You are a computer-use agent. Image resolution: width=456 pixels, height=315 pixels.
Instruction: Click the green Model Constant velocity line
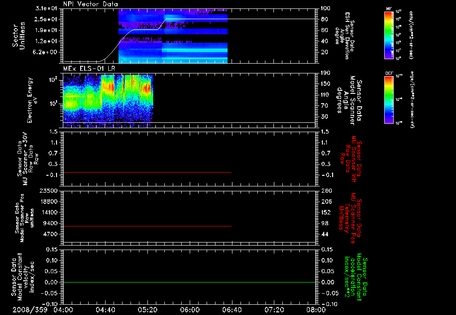coord(189,282)
